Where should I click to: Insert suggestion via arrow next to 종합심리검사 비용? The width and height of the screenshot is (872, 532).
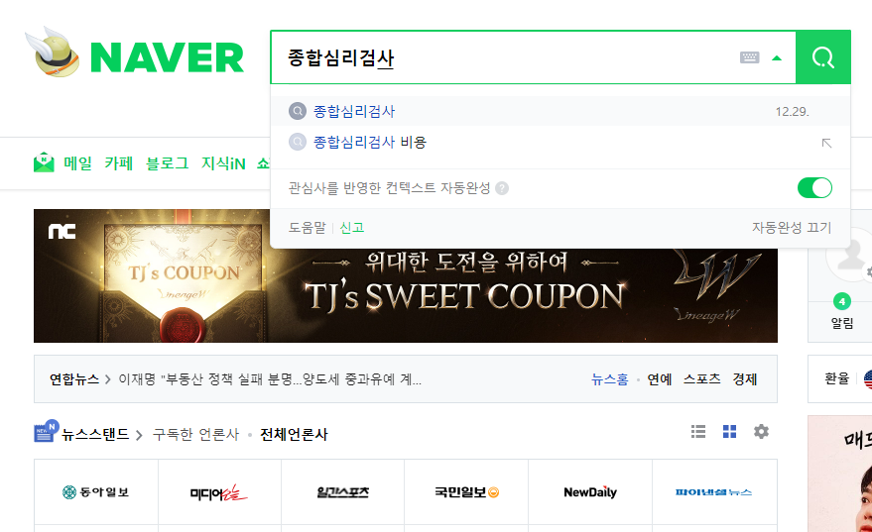coord(827,144)
